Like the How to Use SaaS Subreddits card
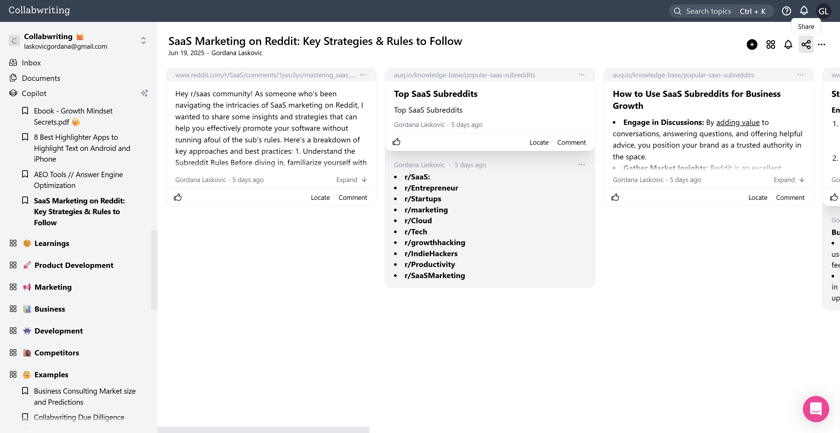Image resolution: width=840 pixels, height=433 pixels. click(615, 197)
